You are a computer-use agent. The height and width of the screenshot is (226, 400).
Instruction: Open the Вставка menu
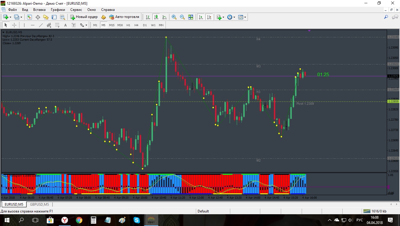39,10
